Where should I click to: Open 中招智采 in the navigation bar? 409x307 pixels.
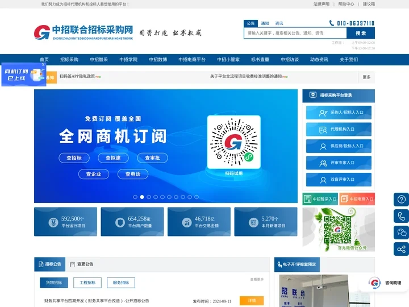(x=99, y=60)
